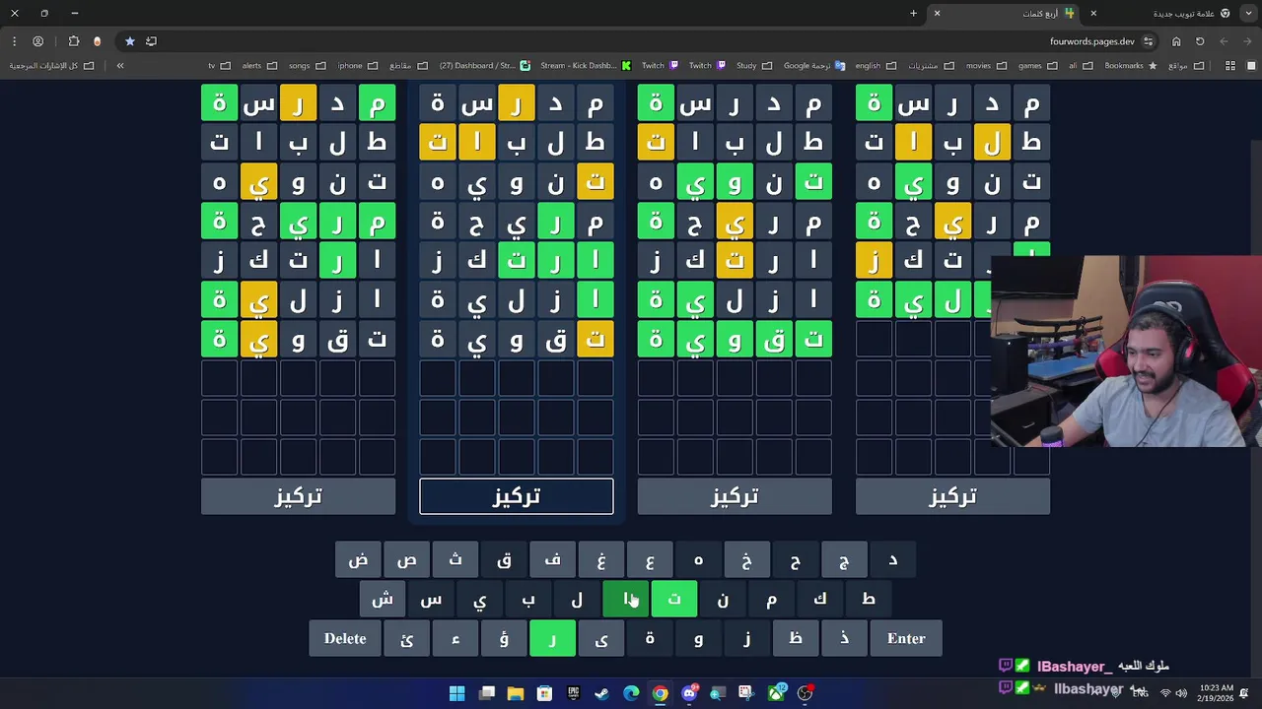Expand the tv bookmark folder

(219, 66)
